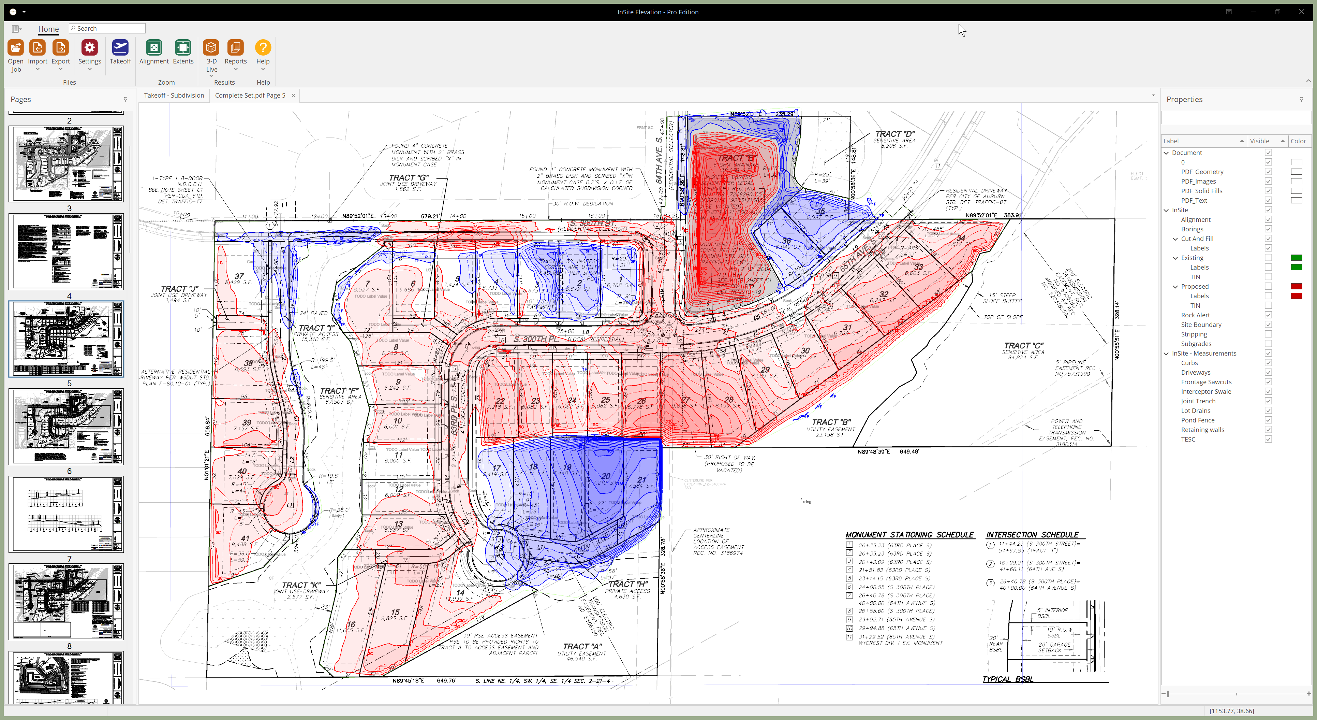Uncheck visibility for Pond Fence
Image resolution: width=1317 pixels, height=720 pixels.
[x=1269, y=420]
